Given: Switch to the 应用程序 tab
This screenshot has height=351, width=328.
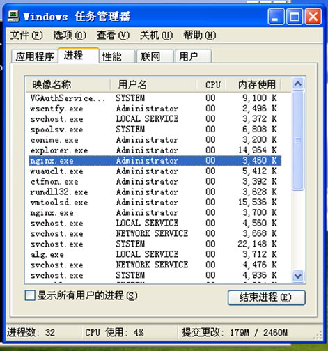Looking at the screenshot, I should 35,56.
